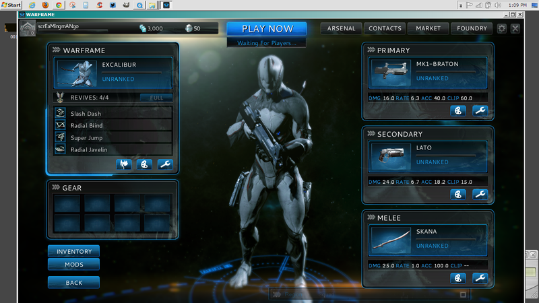This screenshot has width=539, height=303.
Task: Open Warframe upgrade wrench button
Action: [x=165, y=164]
